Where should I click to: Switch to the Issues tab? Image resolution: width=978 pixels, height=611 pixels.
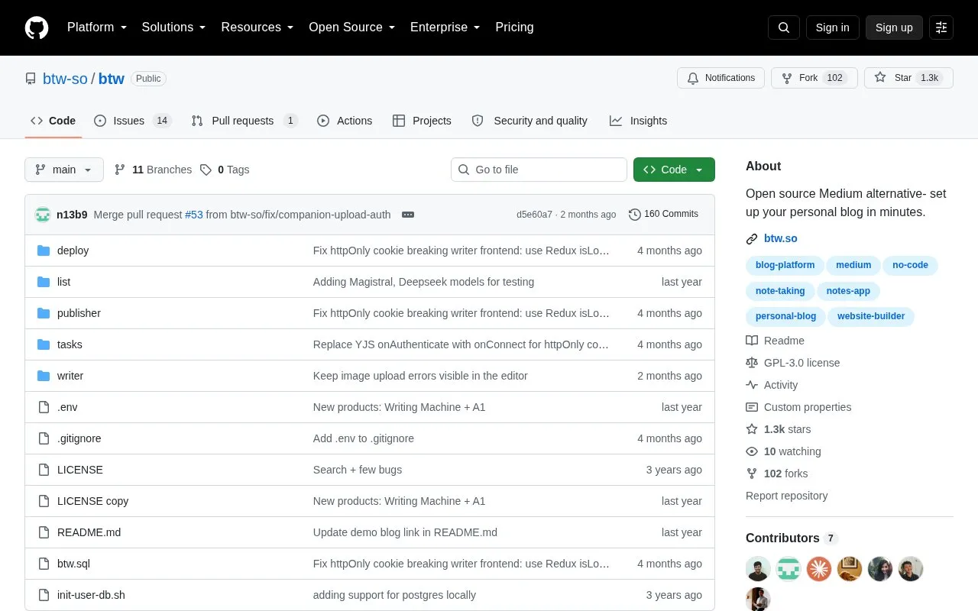(x=133, y=121)
